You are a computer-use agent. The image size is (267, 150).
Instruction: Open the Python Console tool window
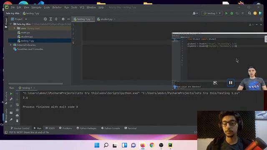point(110,128)
